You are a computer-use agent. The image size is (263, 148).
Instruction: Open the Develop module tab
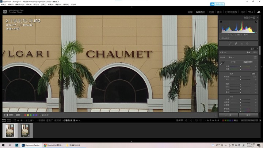click(201, 12)
